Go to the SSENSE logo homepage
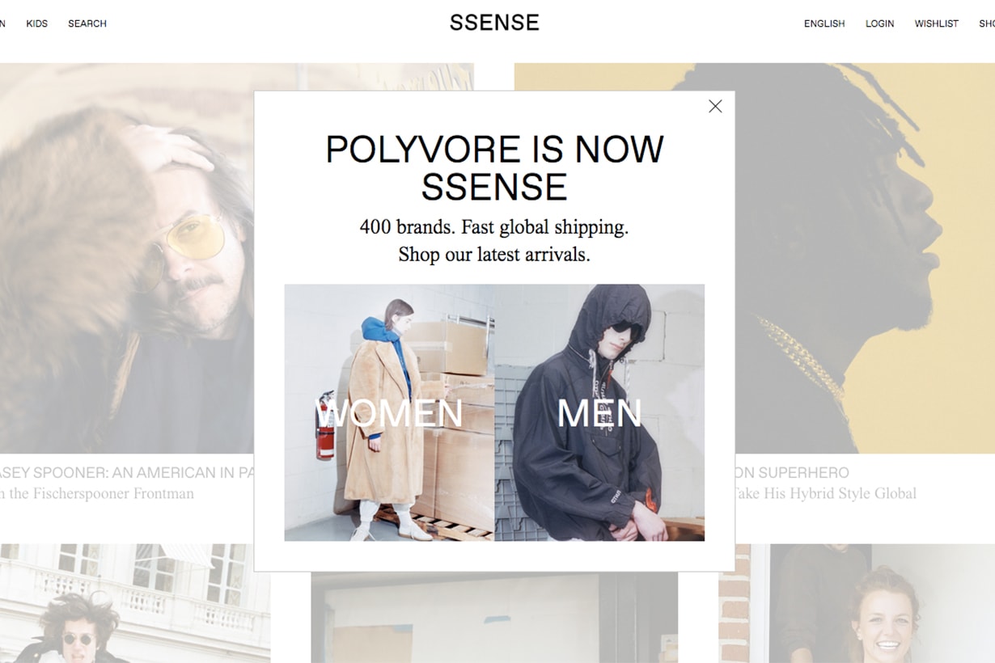 pyautogui.click(x=494, y=23)
